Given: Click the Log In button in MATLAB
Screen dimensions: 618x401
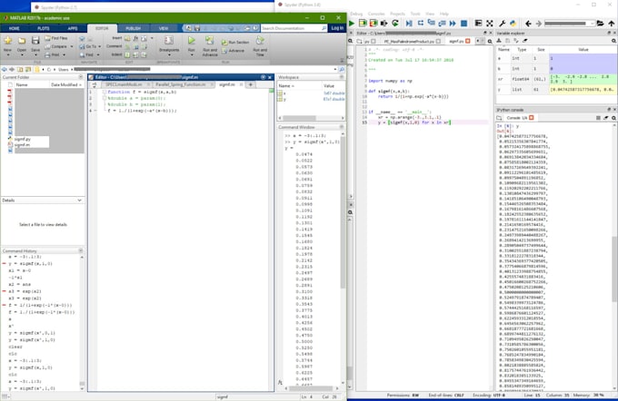Looking at the screenshot, I should click(338, 28).
